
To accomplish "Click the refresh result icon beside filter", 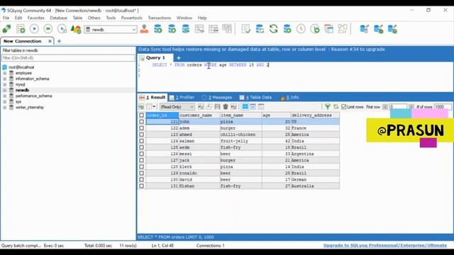I will (x=336, y=107).
